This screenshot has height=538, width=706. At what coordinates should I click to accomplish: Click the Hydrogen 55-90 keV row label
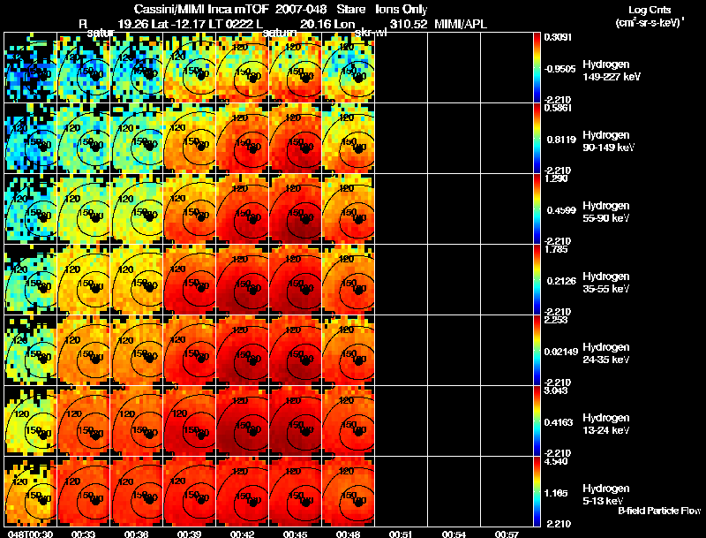pos(606,212)
